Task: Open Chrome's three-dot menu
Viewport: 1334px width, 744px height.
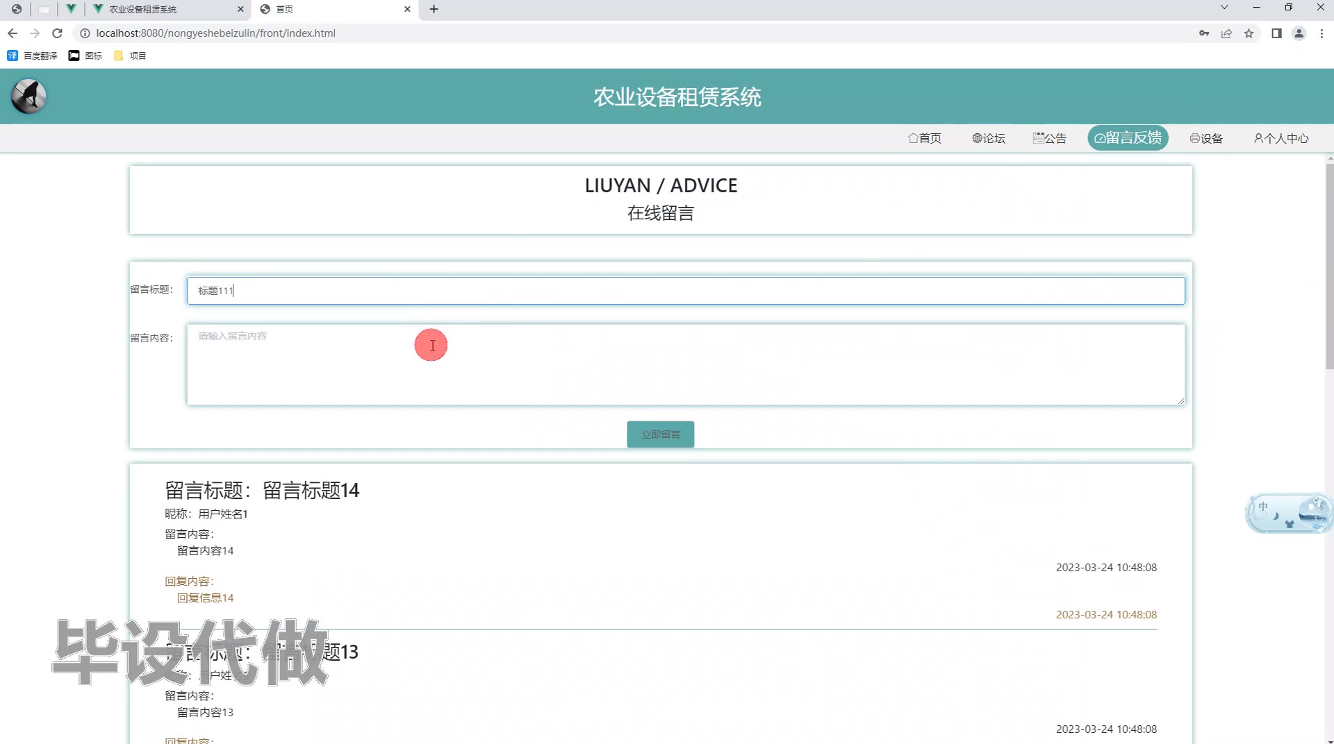Action: click(x=1321, y=33)
